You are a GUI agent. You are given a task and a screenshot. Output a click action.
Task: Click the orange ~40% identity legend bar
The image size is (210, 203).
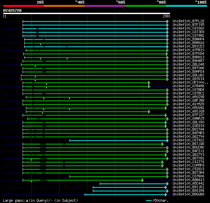tap(64, 6)
